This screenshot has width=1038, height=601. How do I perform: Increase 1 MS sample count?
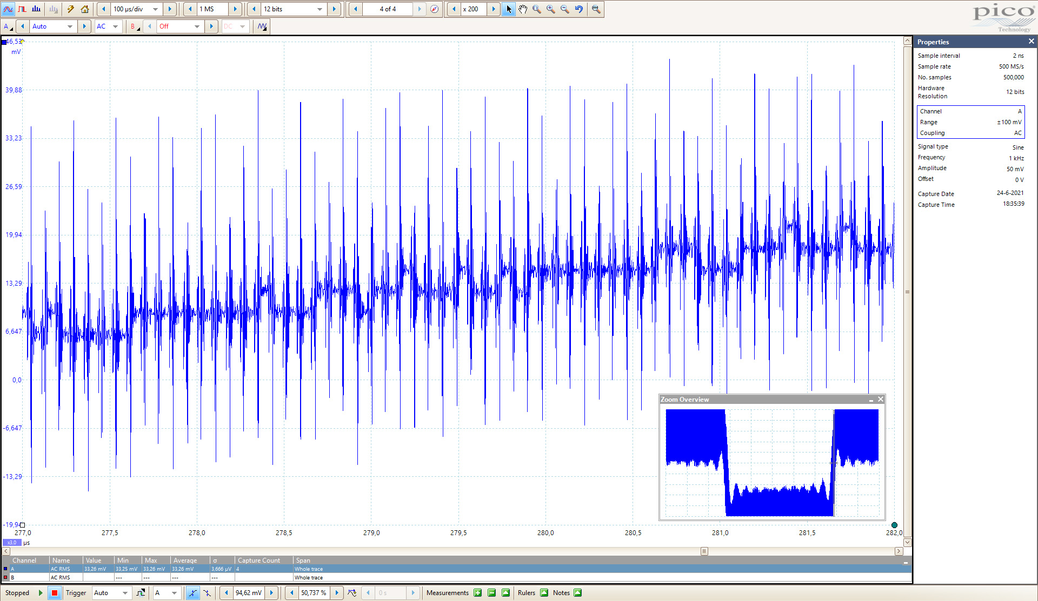point(235,9)
